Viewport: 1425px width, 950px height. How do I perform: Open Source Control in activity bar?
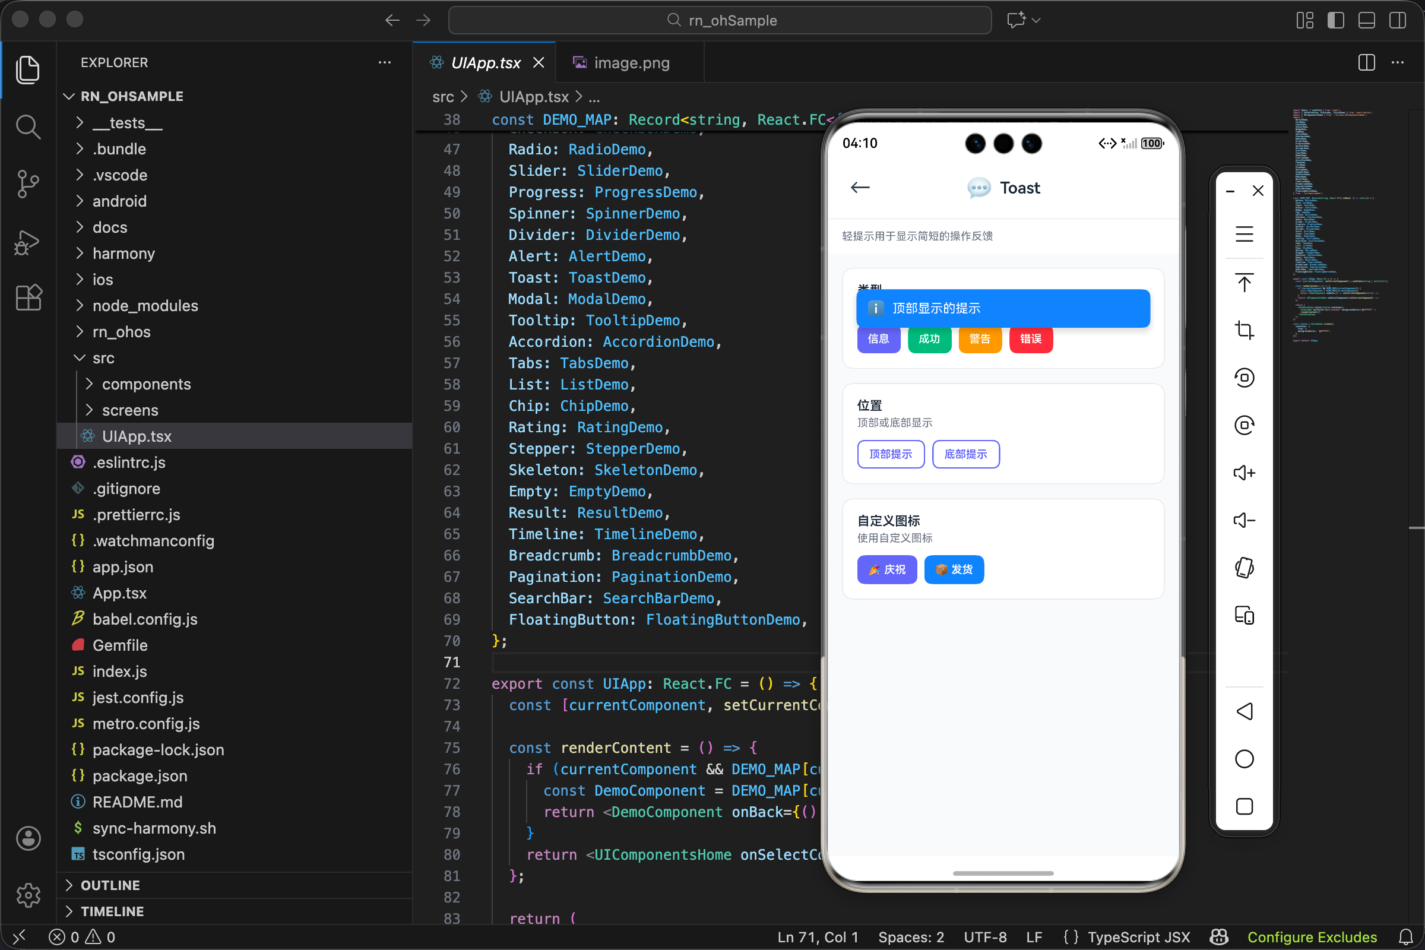[28, 183]
